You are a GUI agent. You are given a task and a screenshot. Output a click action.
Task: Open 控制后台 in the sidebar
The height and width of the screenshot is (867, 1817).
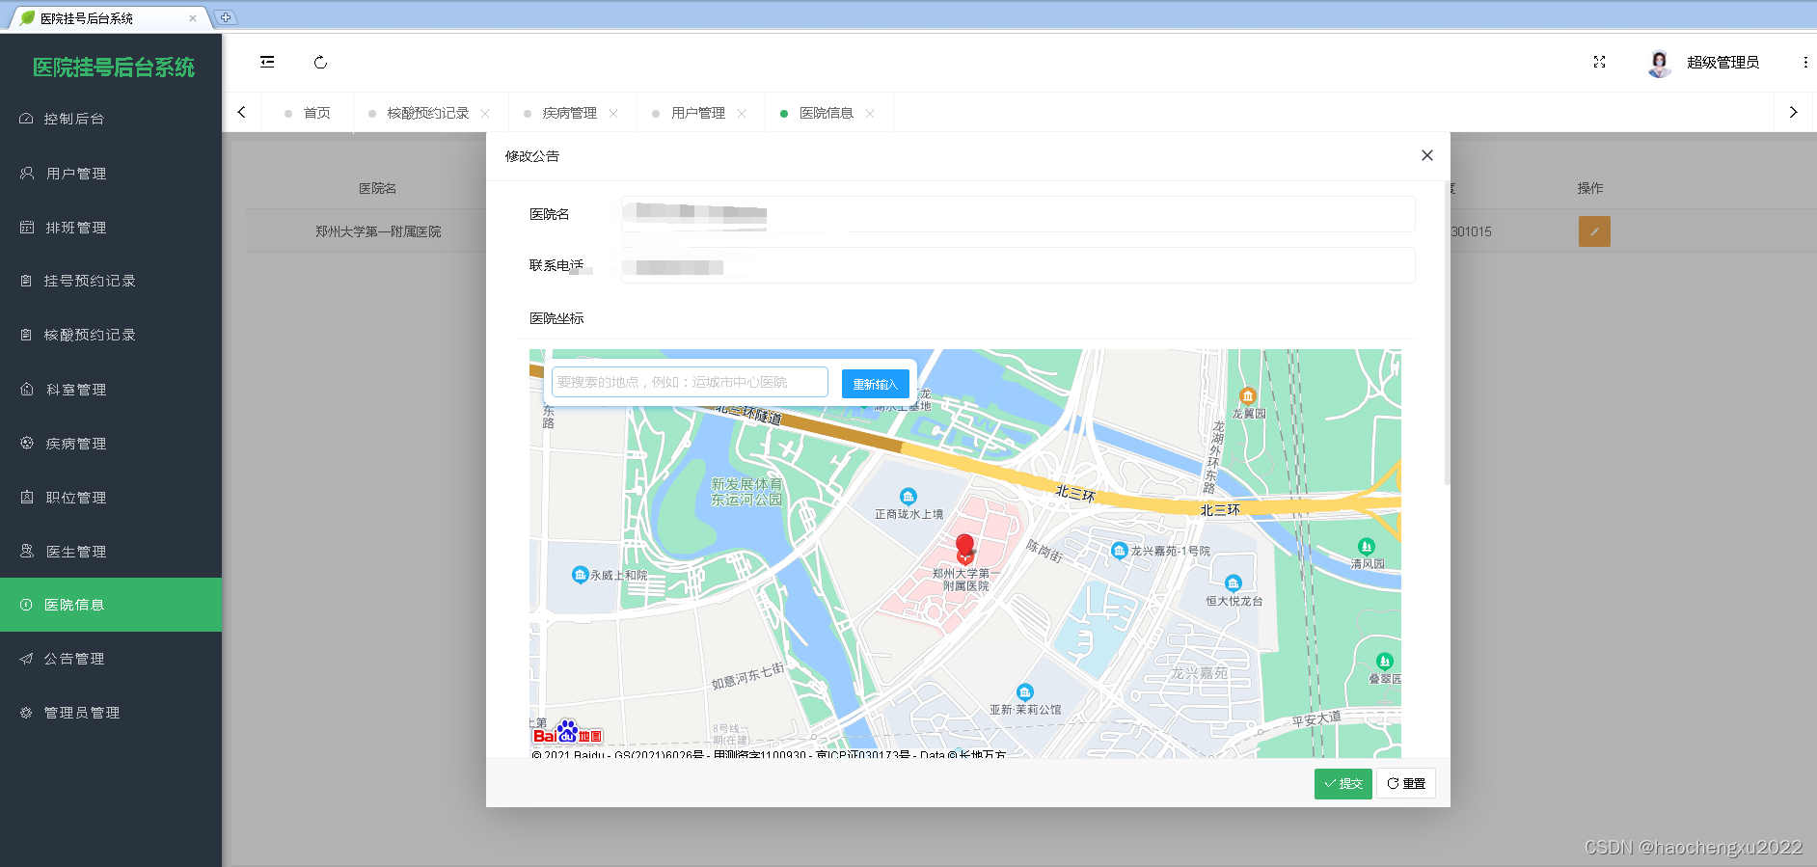pos(111,119)
